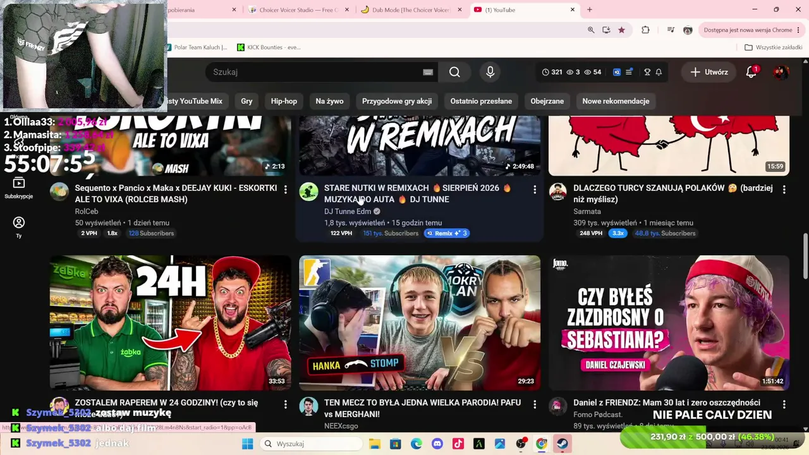809x455 pixels.
Task: Select the Ostatnio przesłane chip
Action: 481,101
